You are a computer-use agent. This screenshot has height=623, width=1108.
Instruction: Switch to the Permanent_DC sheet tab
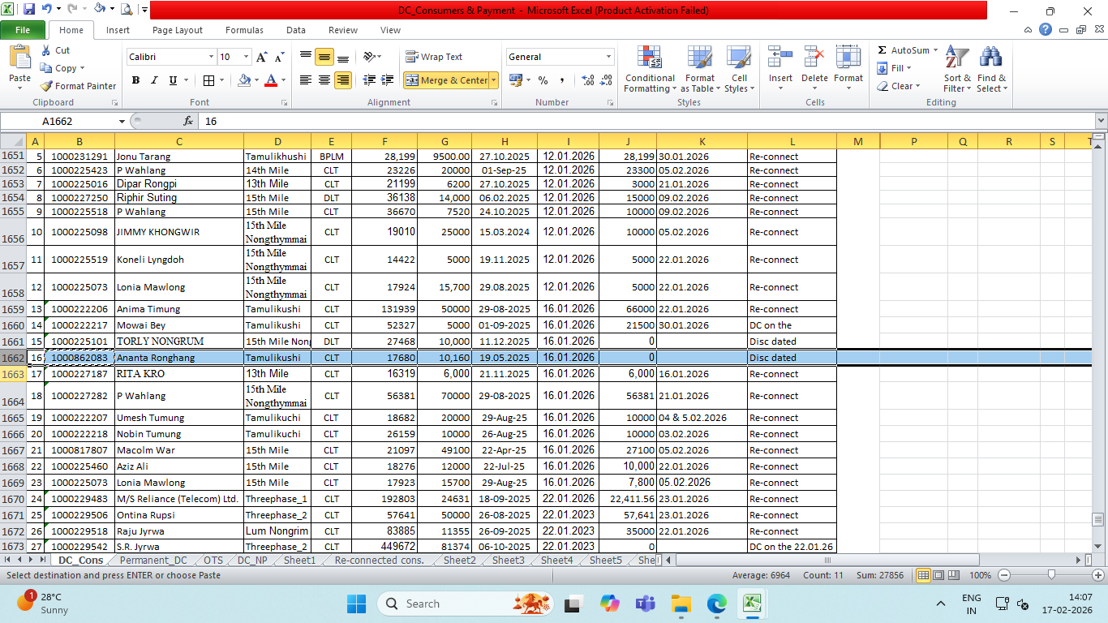152,561
